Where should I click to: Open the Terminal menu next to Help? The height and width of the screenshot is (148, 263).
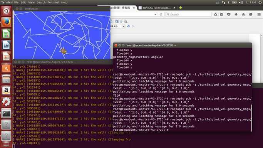(54, 2)
